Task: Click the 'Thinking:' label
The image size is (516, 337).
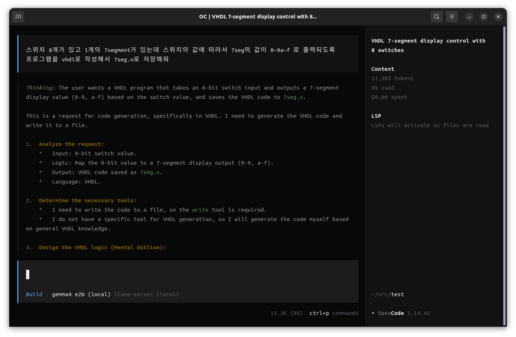Action: tap(41, 88)
